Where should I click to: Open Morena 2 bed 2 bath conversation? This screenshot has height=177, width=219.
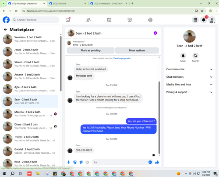coord(30,114)
